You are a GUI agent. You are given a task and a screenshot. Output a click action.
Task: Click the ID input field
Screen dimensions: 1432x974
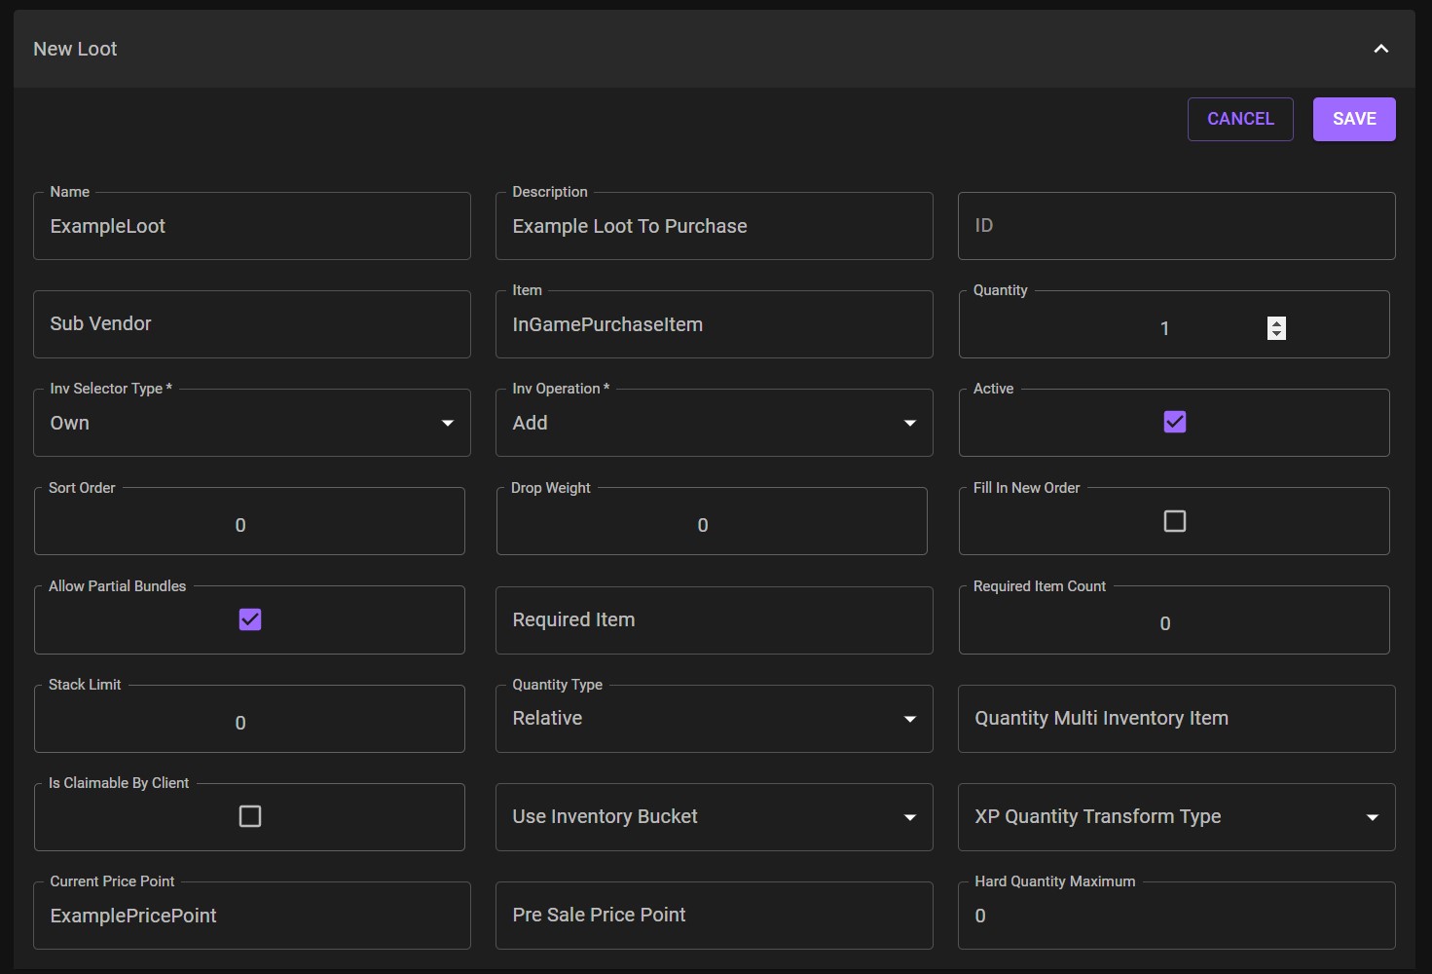click(1177, 226)
